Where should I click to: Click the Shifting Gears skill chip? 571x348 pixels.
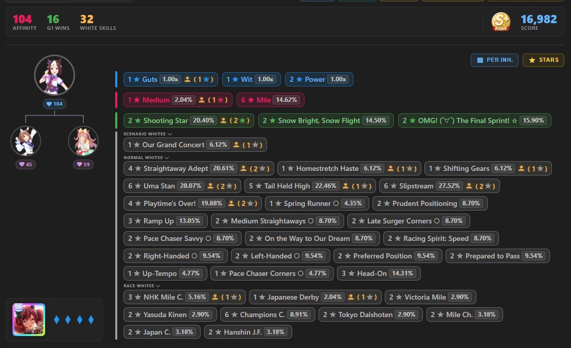[488, 168]
